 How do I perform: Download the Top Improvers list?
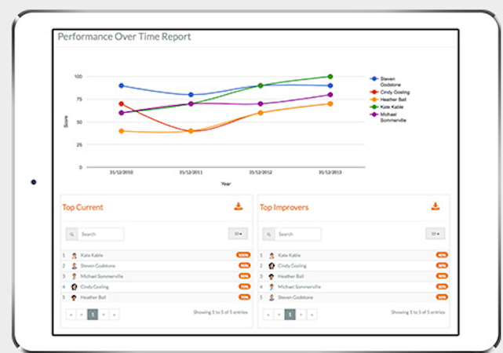pos(436,206)
